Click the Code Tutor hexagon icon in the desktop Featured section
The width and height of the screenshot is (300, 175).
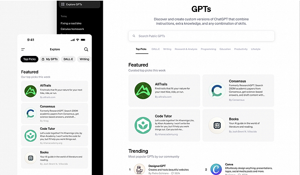[143, 125]
